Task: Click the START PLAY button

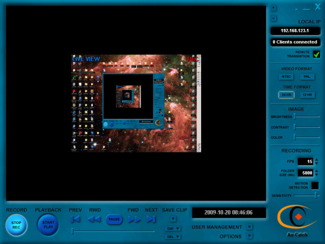Action: (x=48, y=225)
